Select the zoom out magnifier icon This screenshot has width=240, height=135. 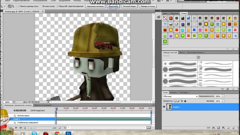(13, 6)
